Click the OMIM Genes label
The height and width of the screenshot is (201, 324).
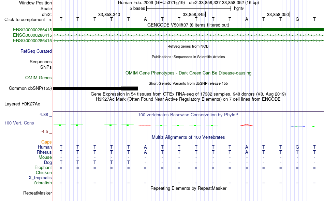[x=39, y=78]
